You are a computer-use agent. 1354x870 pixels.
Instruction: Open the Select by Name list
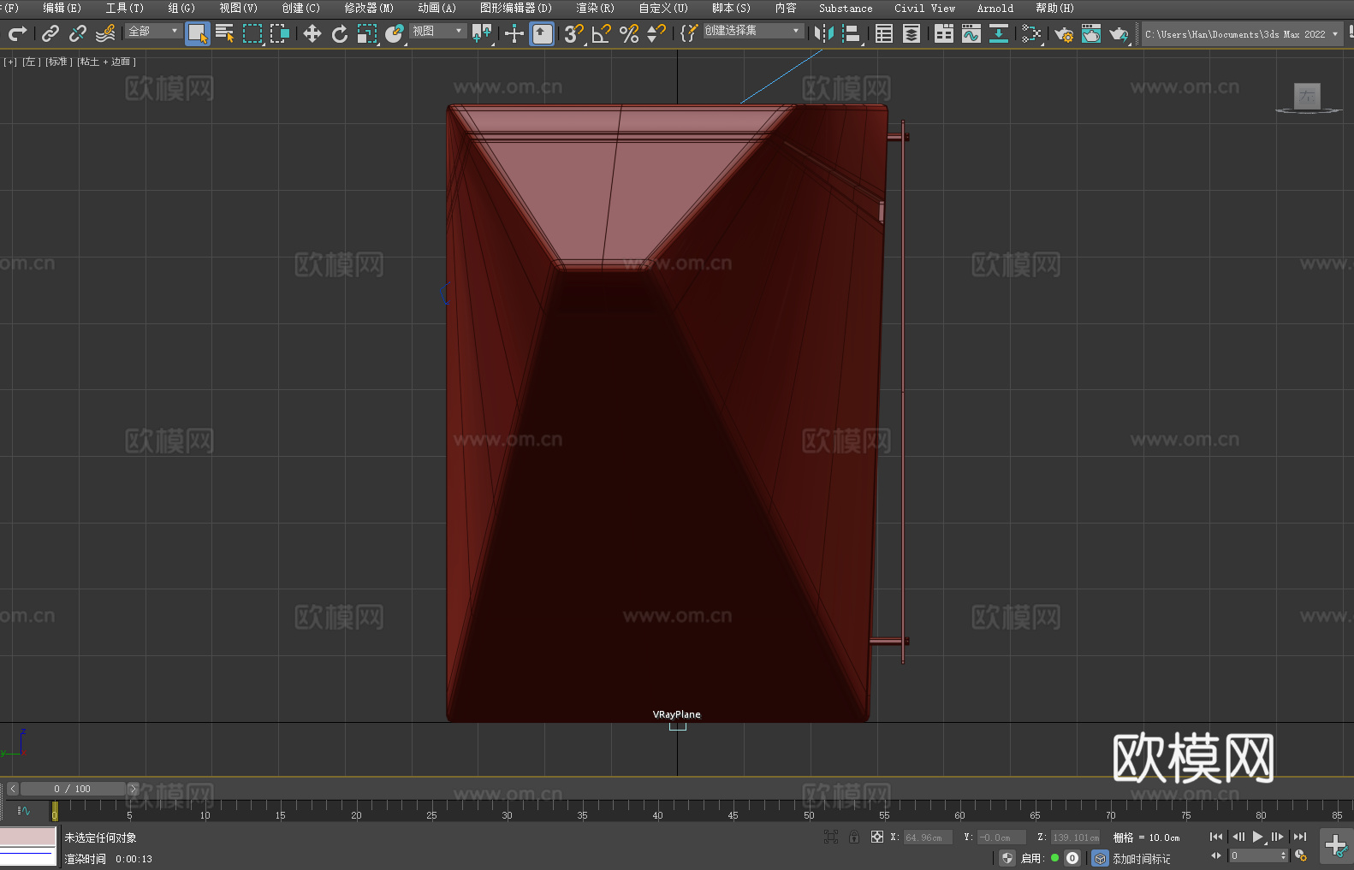[225, 33]
